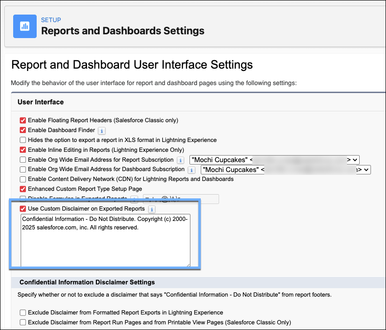Uncheck Enable Dashboard Finder

click(x=22, y=130)
